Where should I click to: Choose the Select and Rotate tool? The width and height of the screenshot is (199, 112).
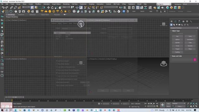pyautogui.click(x=52, y=7)
